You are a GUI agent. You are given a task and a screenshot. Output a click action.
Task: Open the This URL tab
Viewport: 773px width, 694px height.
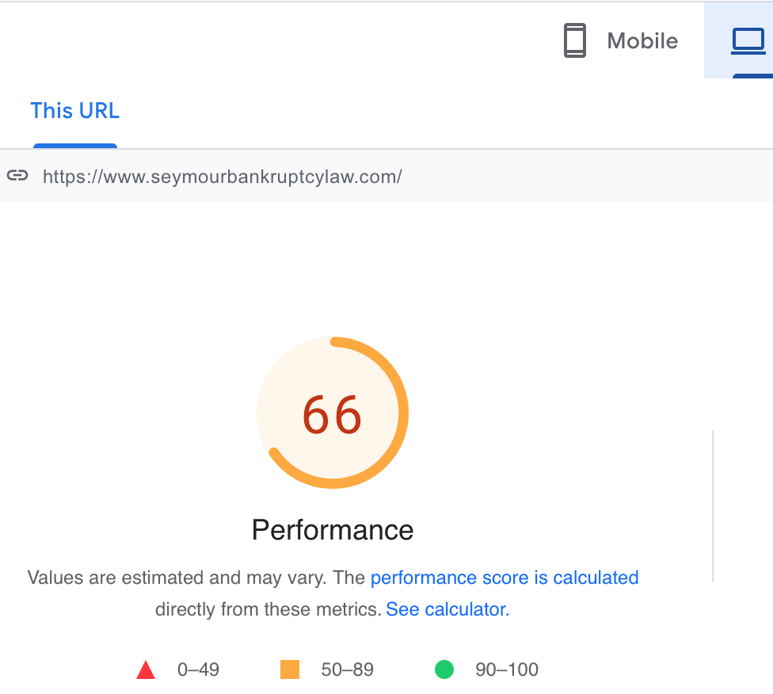pos(74,111)
